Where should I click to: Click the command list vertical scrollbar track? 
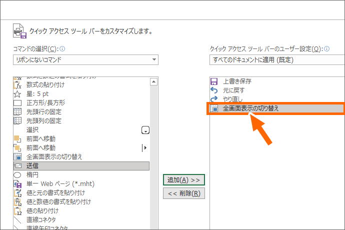154,157
